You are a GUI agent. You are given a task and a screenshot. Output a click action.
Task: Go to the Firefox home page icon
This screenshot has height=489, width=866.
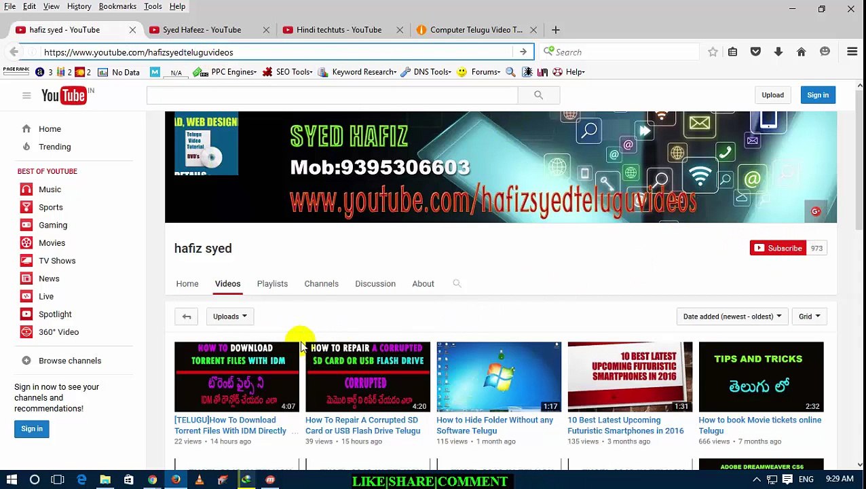pyautogui.click(x=802, y=52)
